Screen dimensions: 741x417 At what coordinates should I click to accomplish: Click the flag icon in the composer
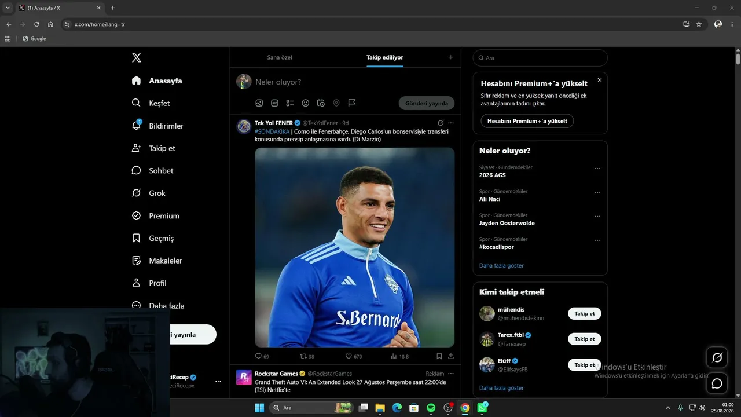tap(351, 103)
